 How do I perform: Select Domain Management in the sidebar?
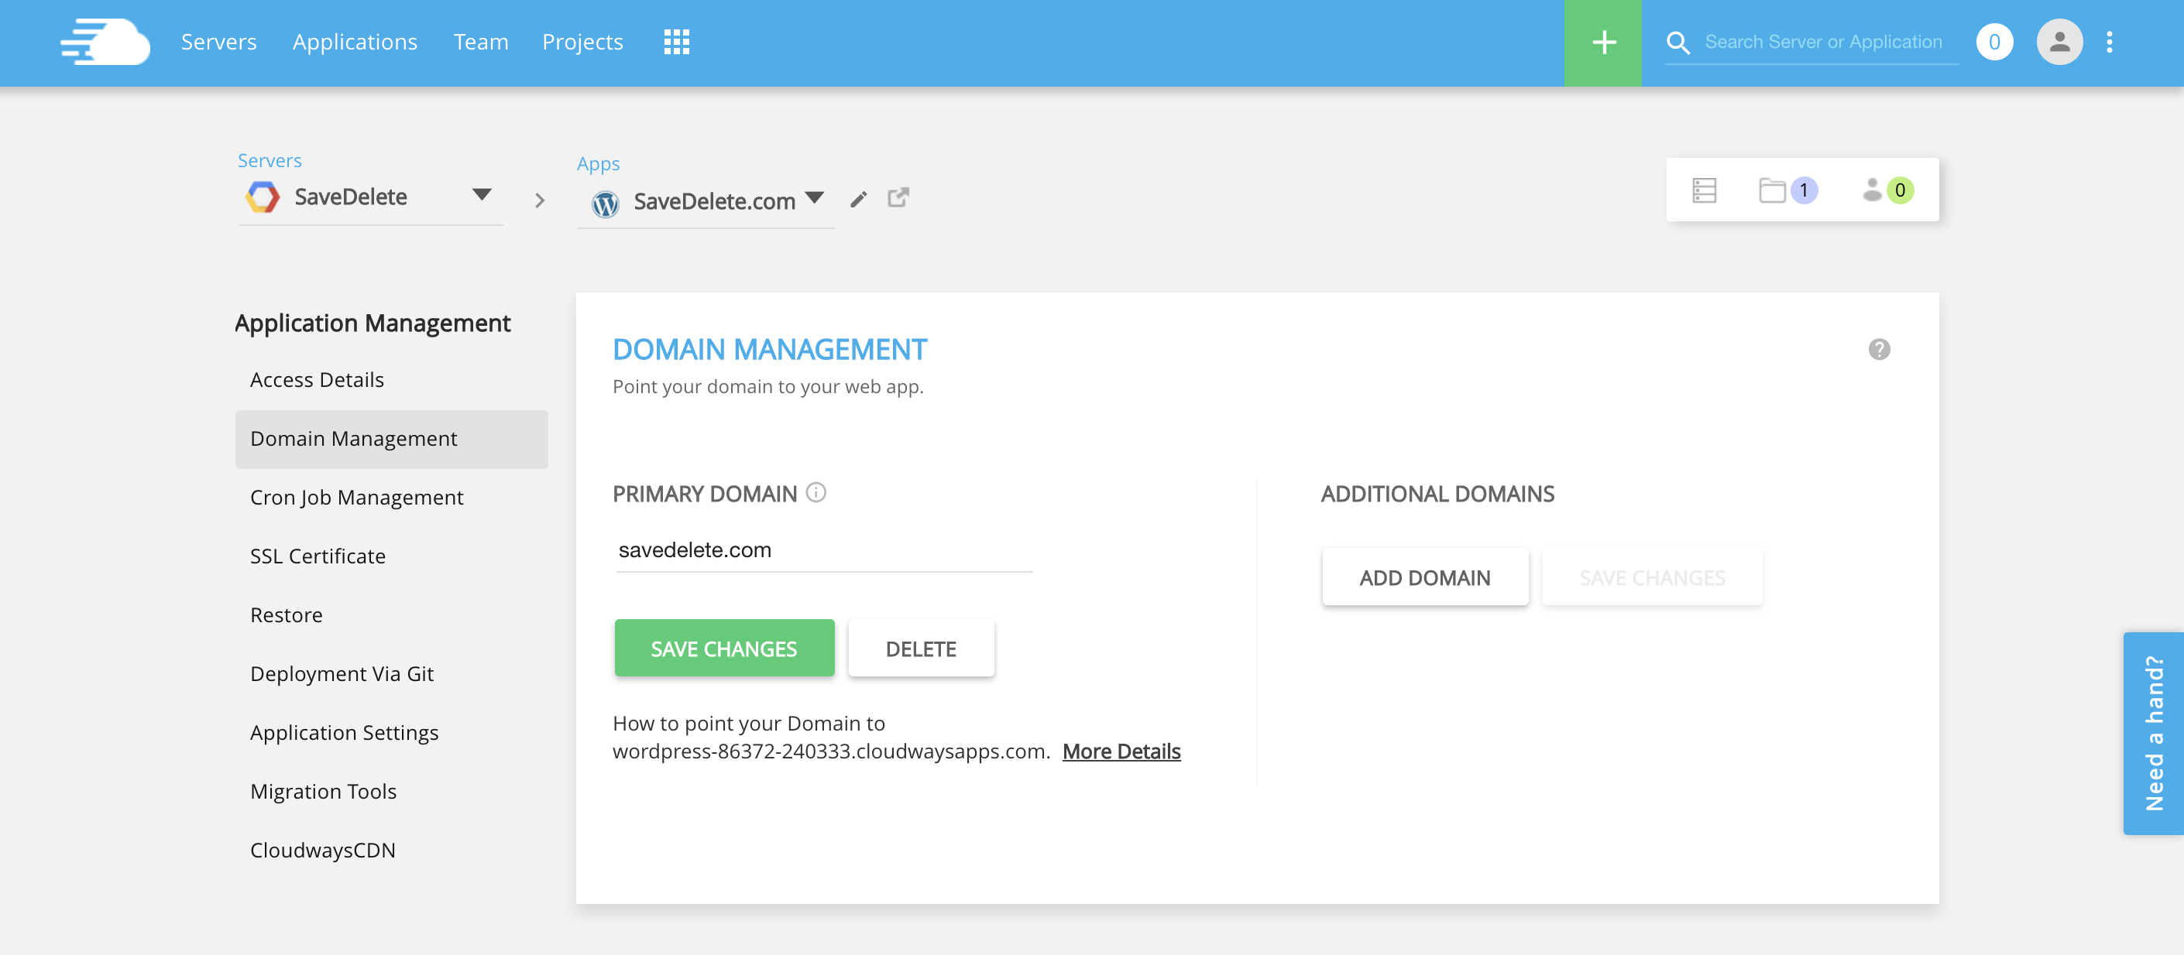391,439
